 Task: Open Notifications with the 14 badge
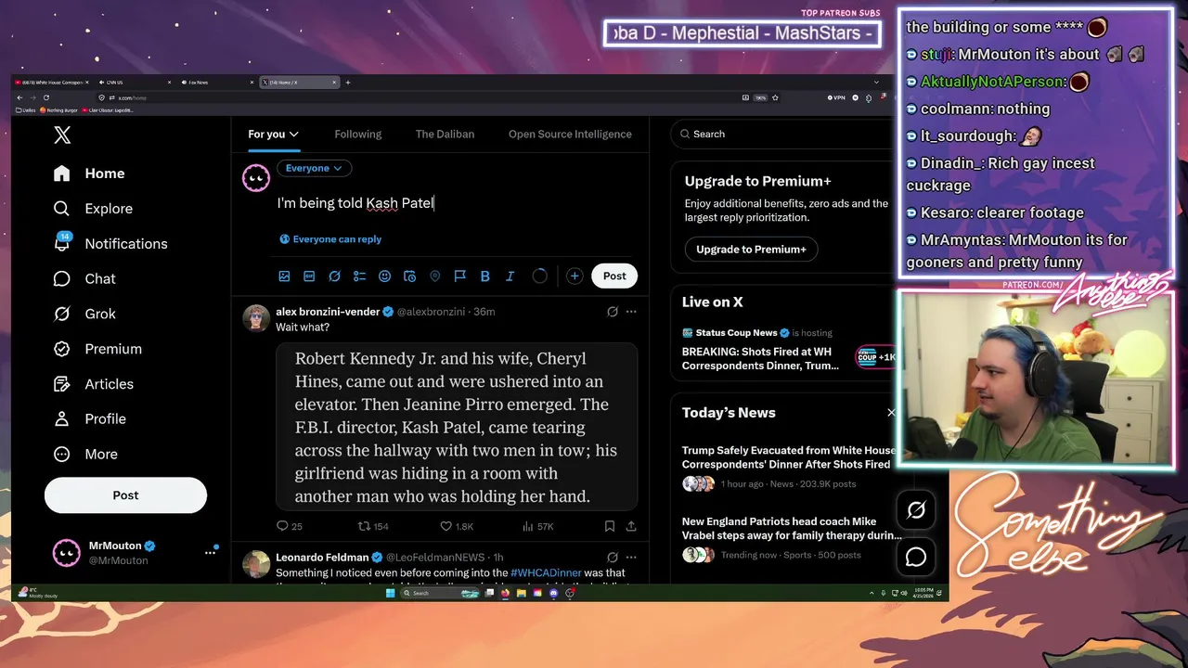pos(110,243)
